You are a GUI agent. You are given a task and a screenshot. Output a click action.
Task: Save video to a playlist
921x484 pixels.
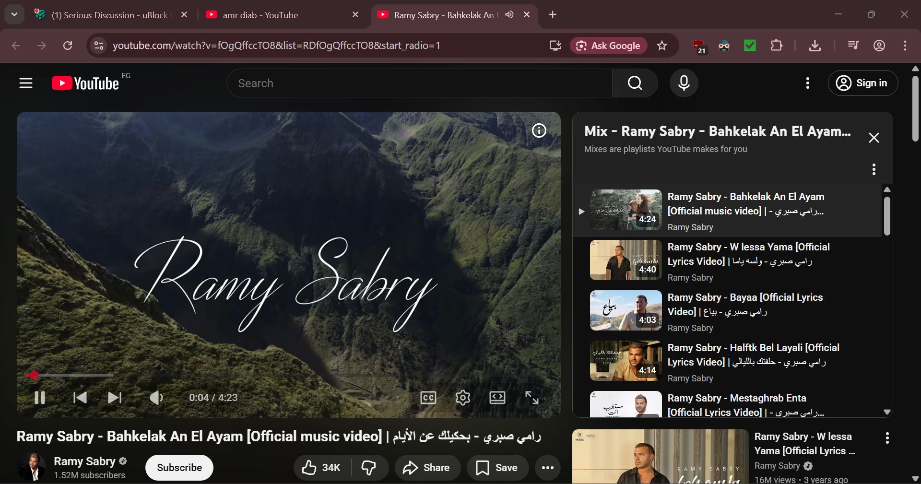coord(497,468)
